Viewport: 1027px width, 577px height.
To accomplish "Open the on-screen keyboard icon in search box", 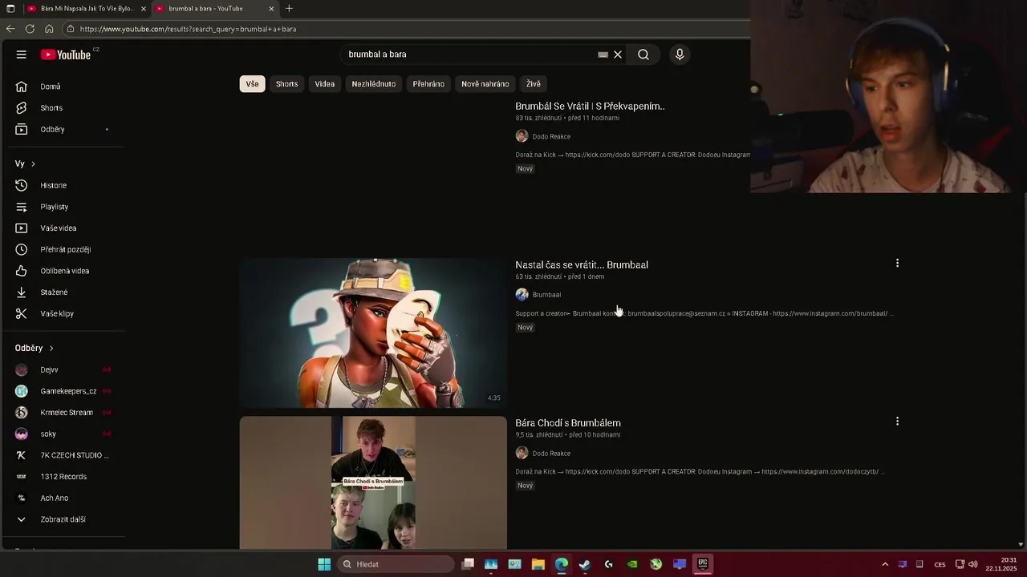I will tap(603, 54).
